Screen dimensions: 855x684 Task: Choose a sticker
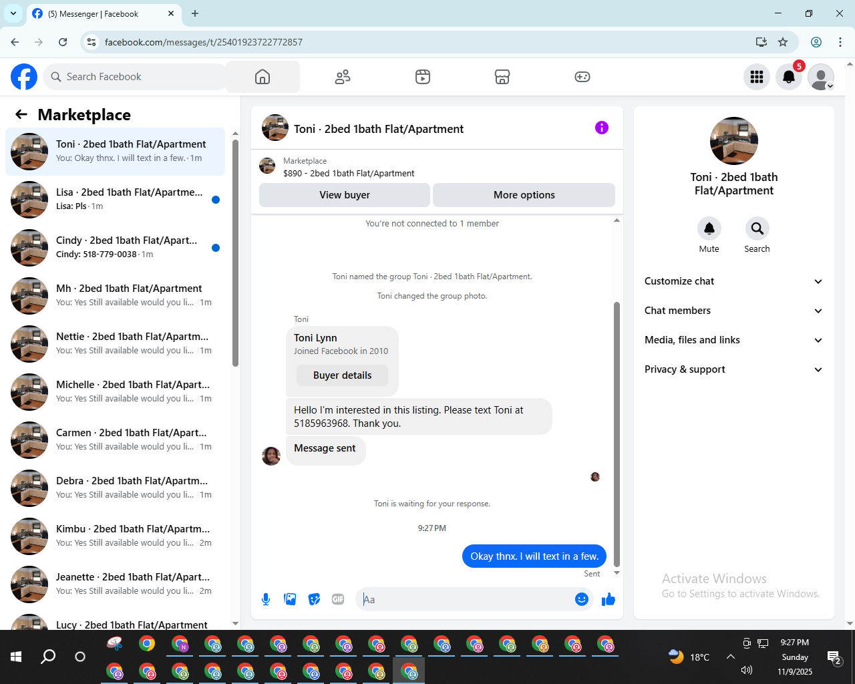point(314,599)
